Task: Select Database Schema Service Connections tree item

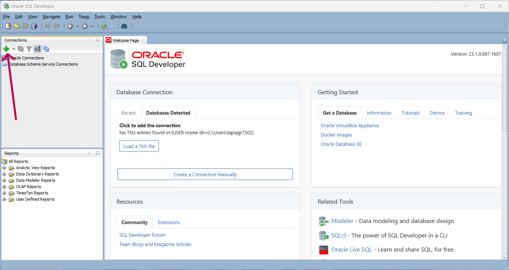Action: point(43,64)
